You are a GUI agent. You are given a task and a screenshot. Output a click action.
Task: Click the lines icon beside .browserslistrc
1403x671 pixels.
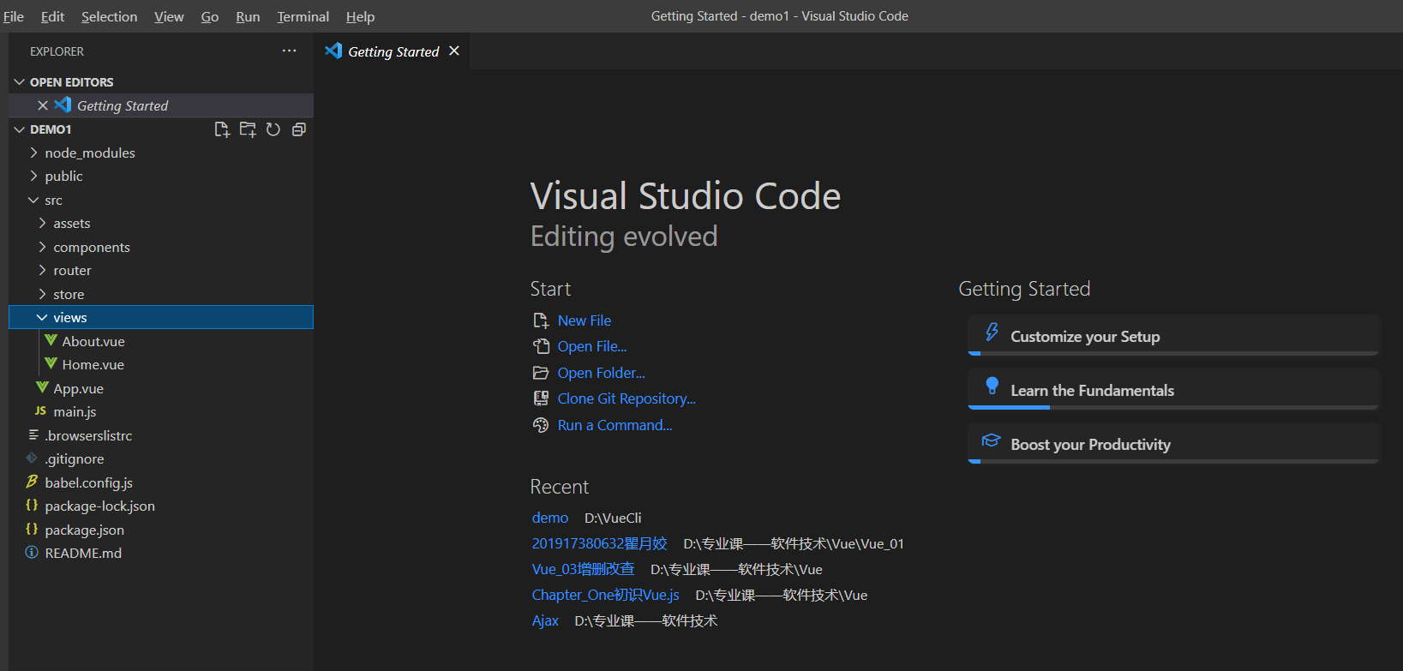pos(33,434)
